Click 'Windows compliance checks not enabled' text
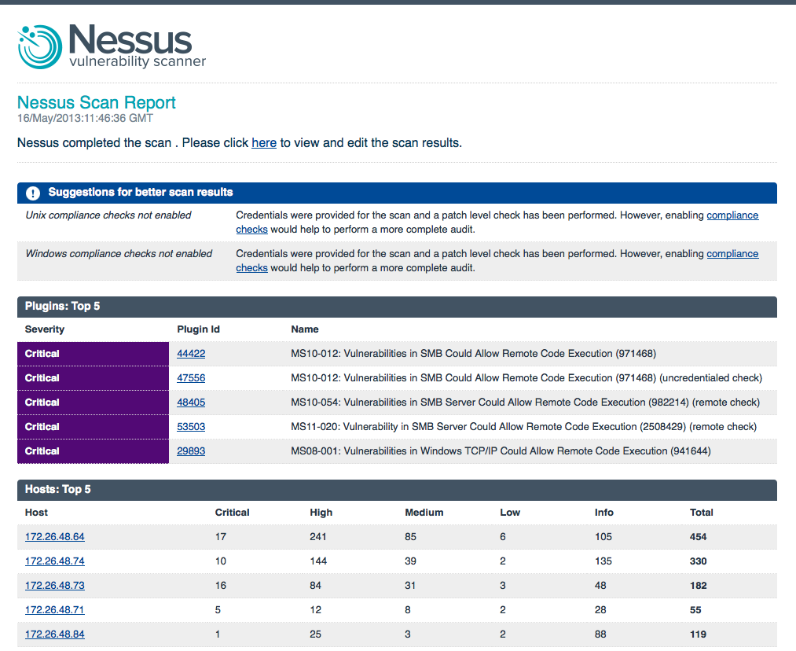Viewport: 796px width, 651px height. point(119,253)
